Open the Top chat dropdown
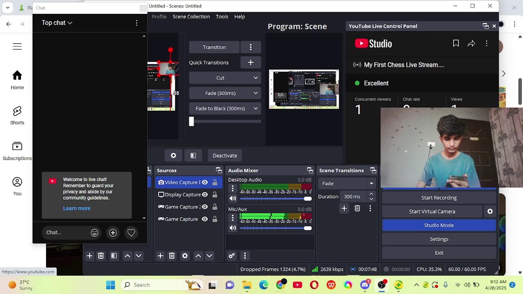The width and height of the screenshot is (523, 294). [57, 23]
